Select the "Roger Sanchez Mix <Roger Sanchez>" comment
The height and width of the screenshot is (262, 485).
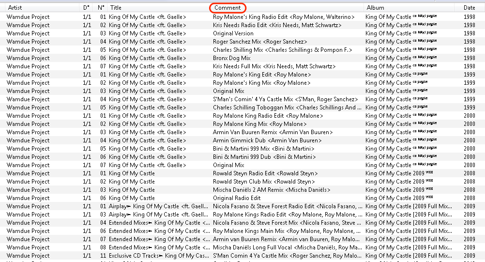[260, 42]
